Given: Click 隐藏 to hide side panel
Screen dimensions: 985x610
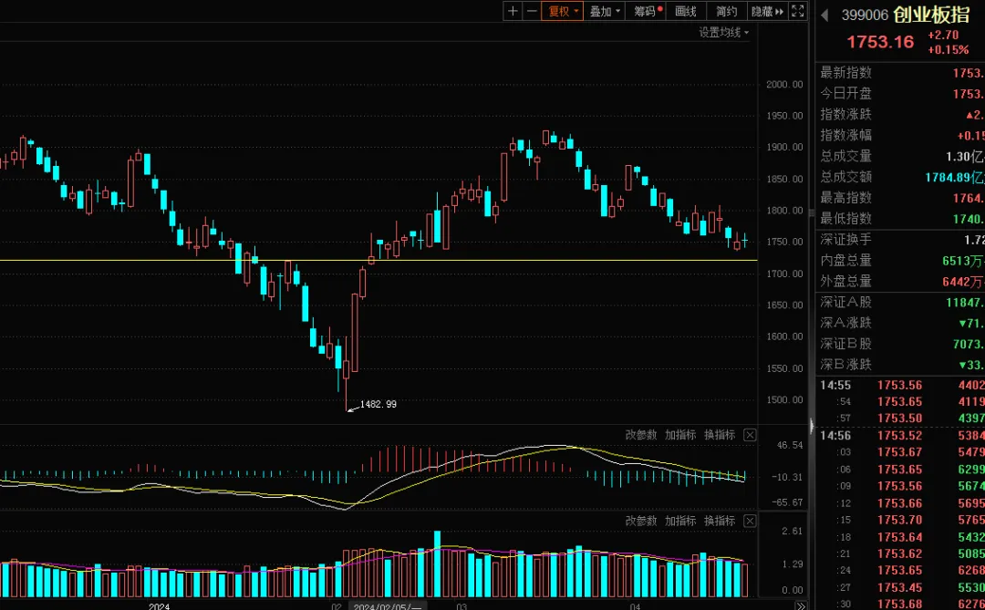Looking at the screenshot, I should 767,11.
